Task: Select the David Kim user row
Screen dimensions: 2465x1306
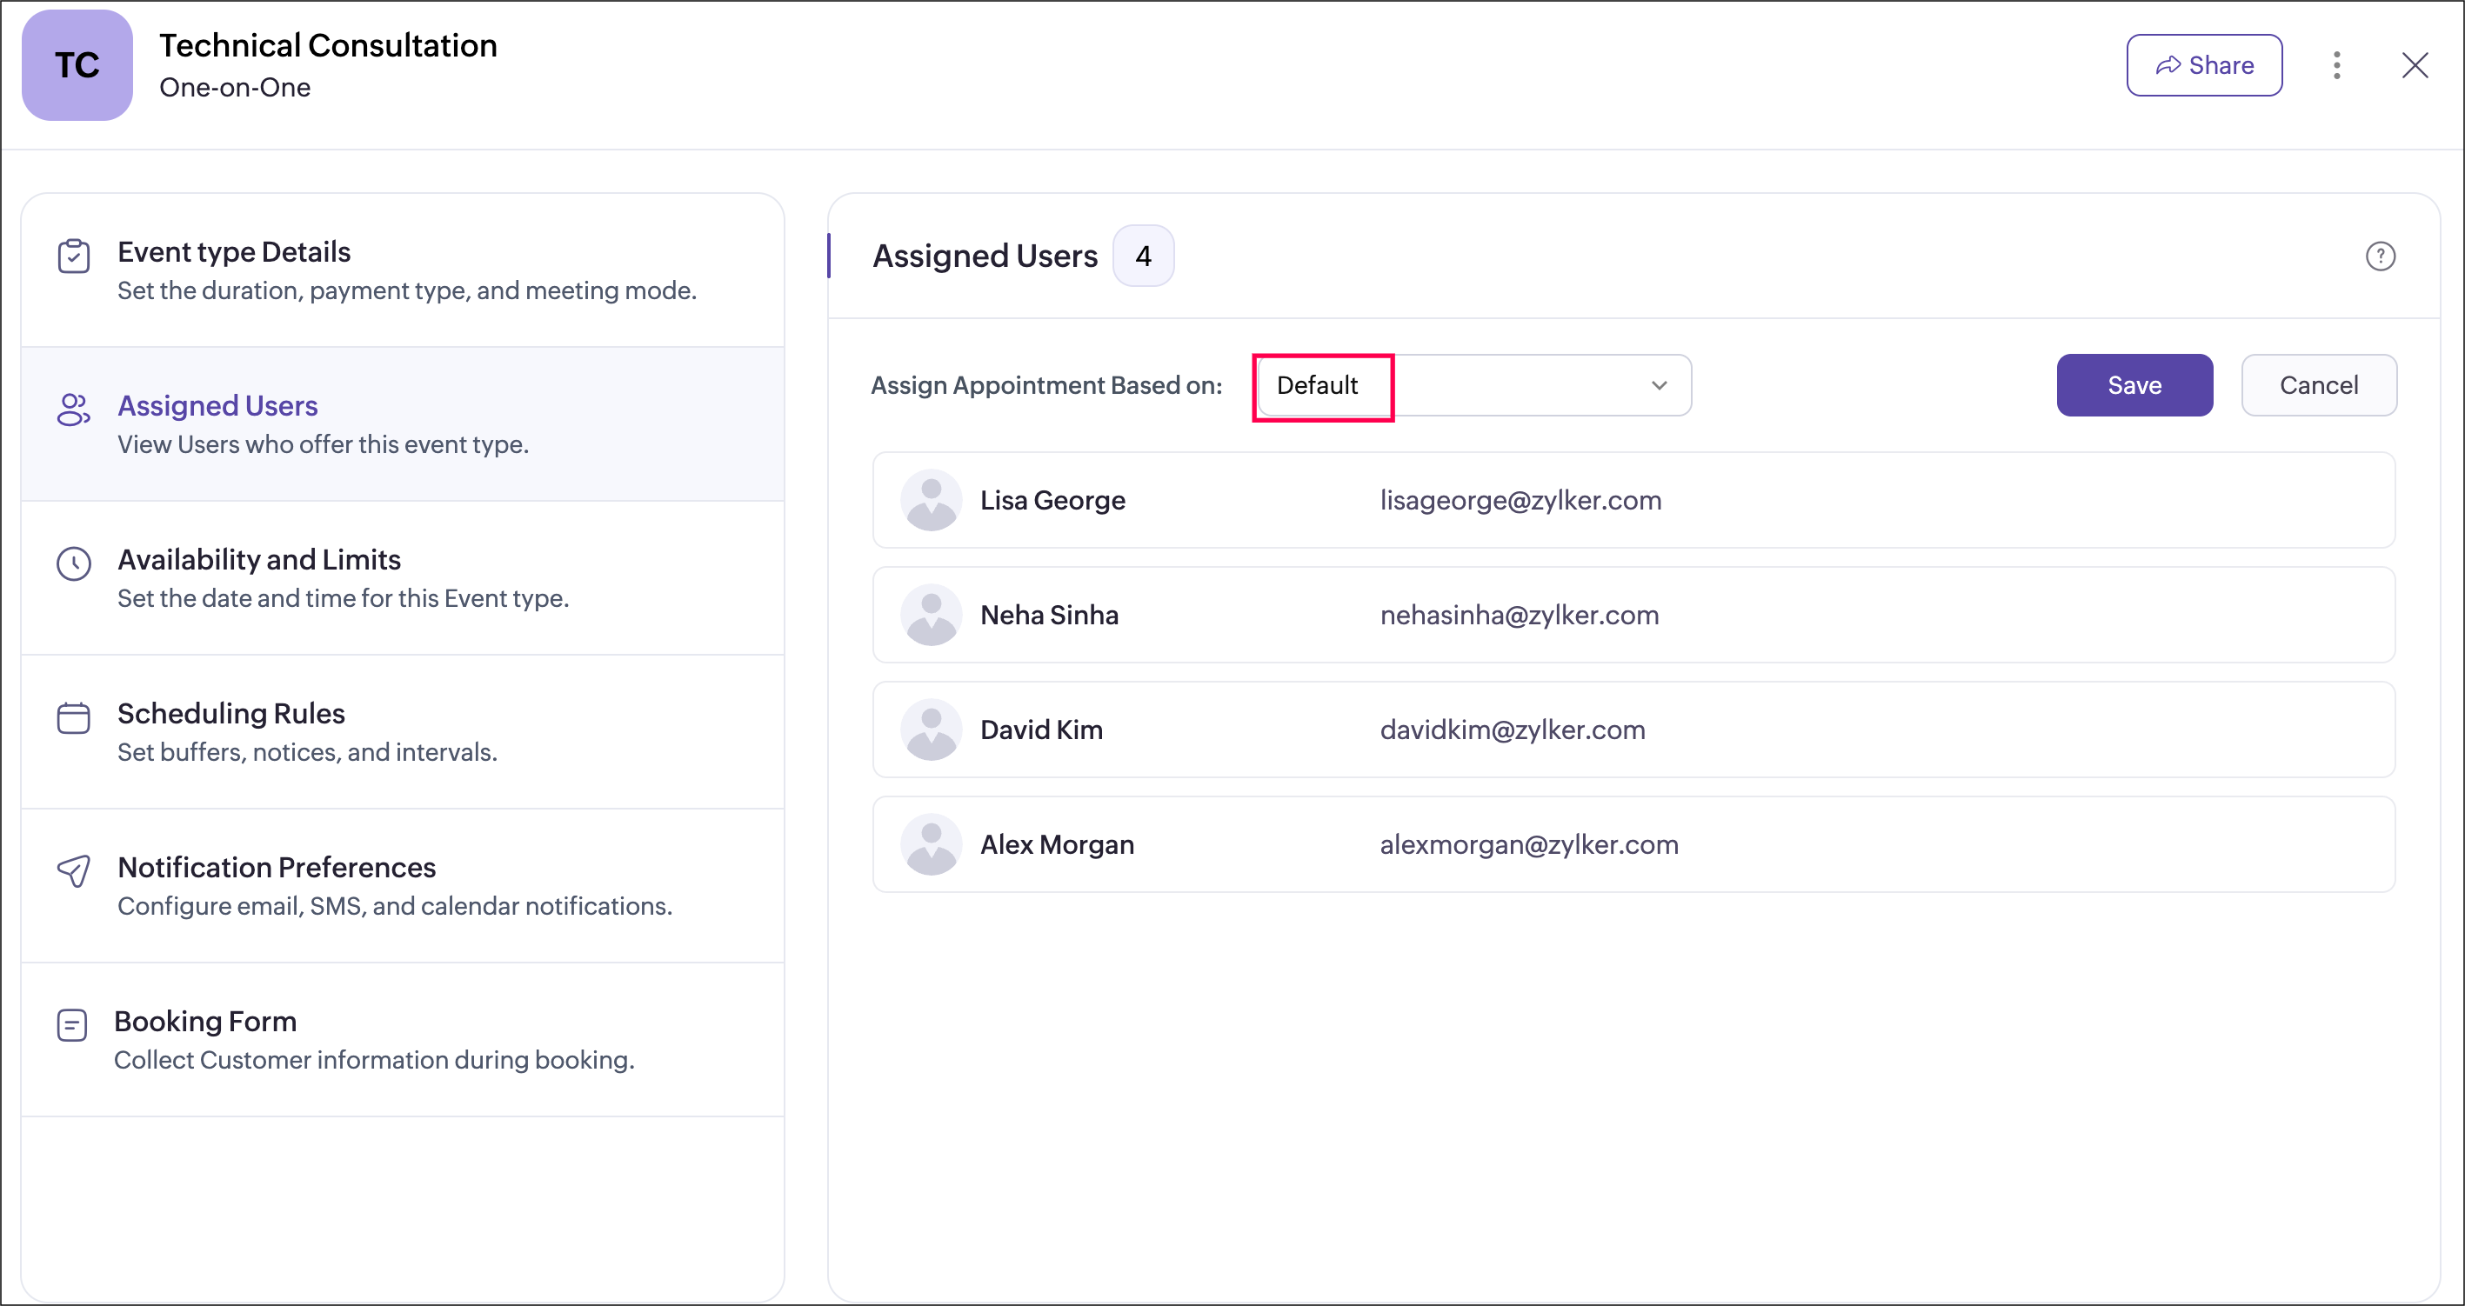Action: pyautogui.click(x=1633, y=730)
